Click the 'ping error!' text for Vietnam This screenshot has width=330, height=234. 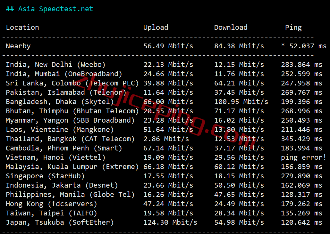303,157
